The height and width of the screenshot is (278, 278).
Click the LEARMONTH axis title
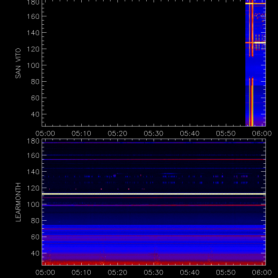(x=18, y=202)
